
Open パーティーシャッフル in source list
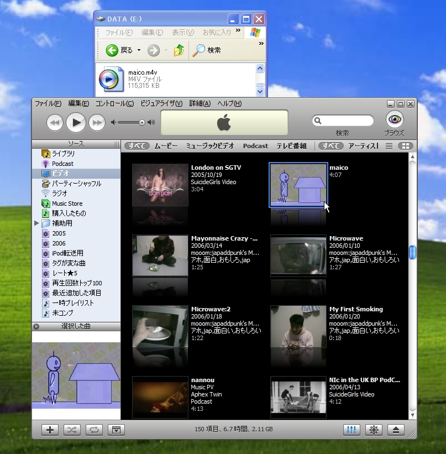[x=76, y=184]
